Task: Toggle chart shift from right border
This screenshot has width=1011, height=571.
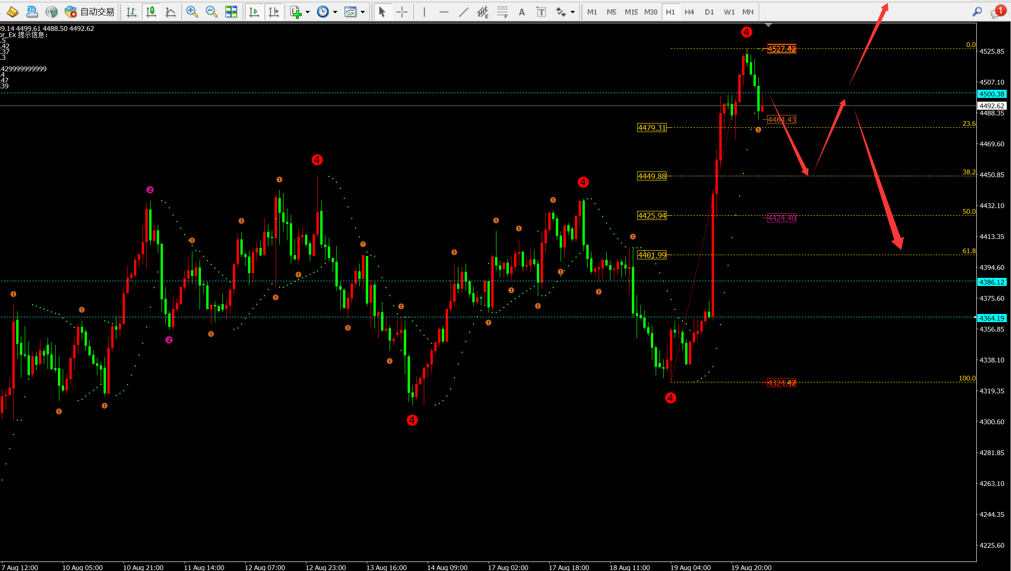Action: click(274, 12)
